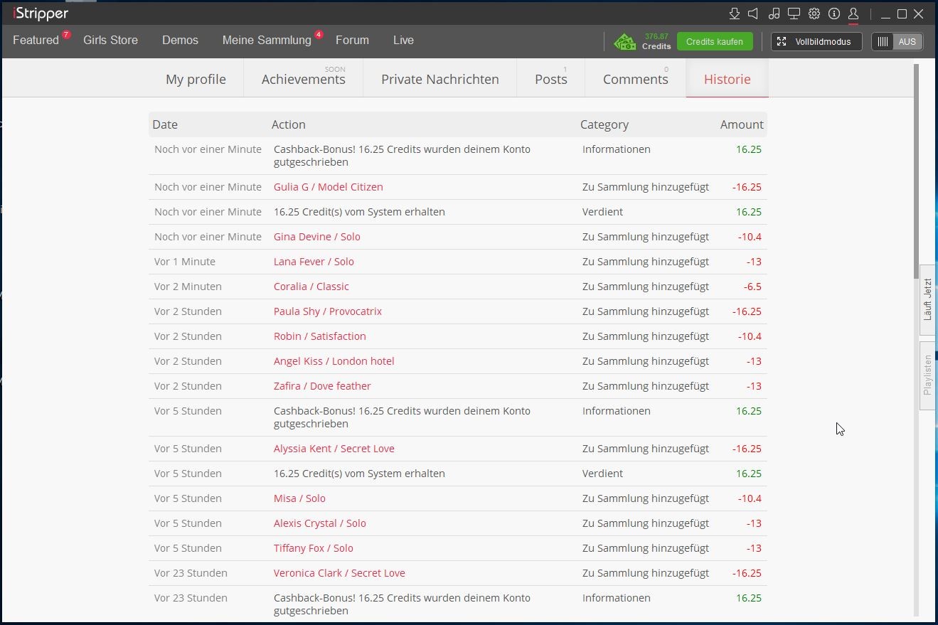The image size is (938, 625).
Task: Click the megaphone announcements icon
Action: (754, 14)
